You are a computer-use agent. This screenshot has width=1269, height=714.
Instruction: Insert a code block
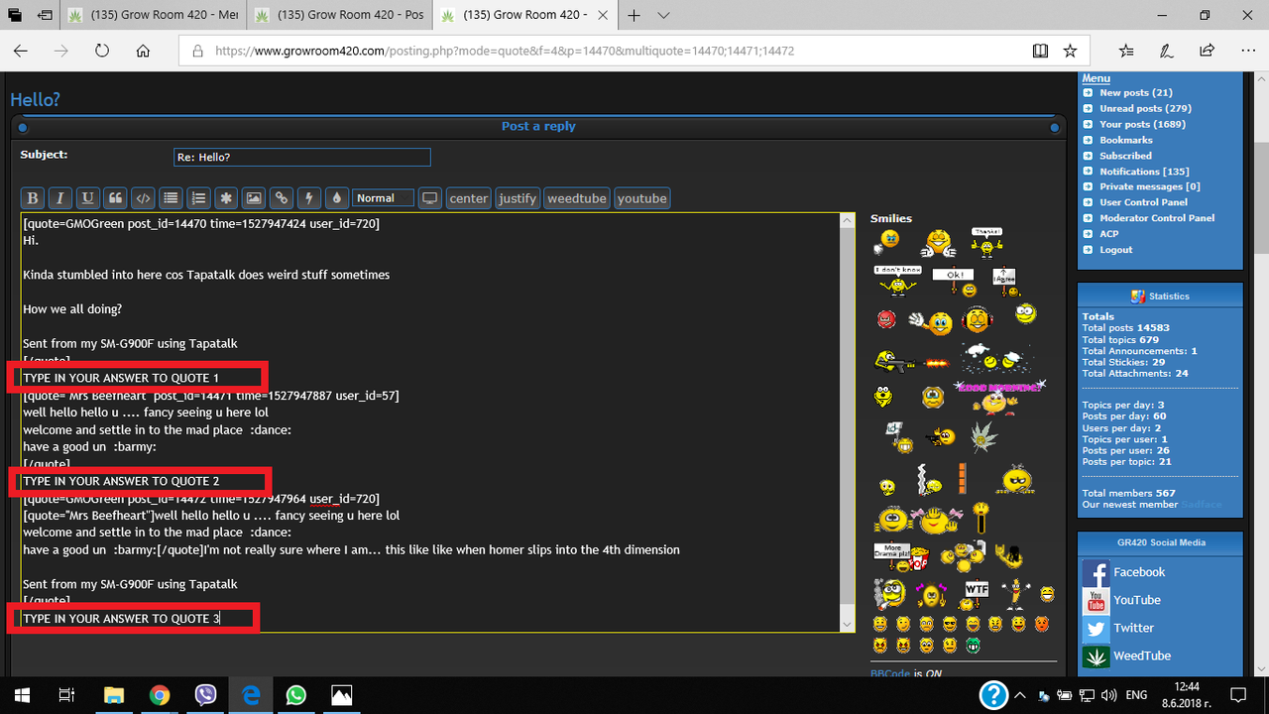pos(143,197)
